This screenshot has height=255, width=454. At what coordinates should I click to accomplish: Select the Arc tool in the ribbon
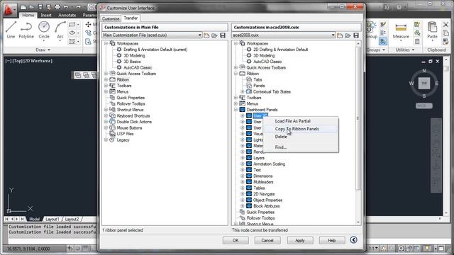tap(60, 30)
